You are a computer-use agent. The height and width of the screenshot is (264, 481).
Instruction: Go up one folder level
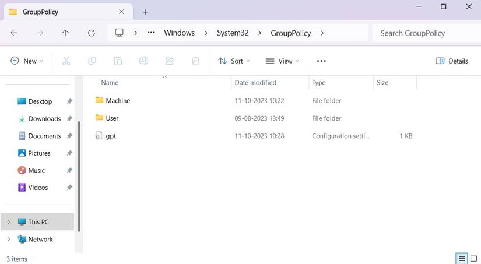tap(65, 33)
